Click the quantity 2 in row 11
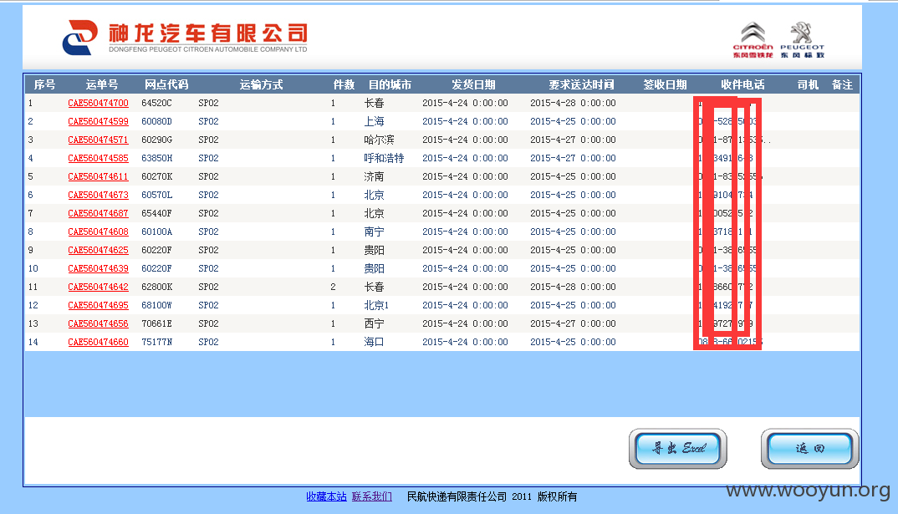Image resolution: width=898 pixels, height=514 pixels. [333, 287]
